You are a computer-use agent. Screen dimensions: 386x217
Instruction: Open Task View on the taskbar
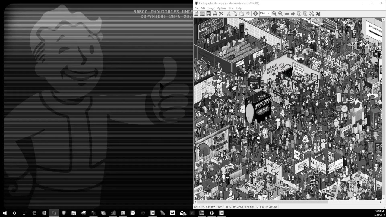[x=24, y=213]
